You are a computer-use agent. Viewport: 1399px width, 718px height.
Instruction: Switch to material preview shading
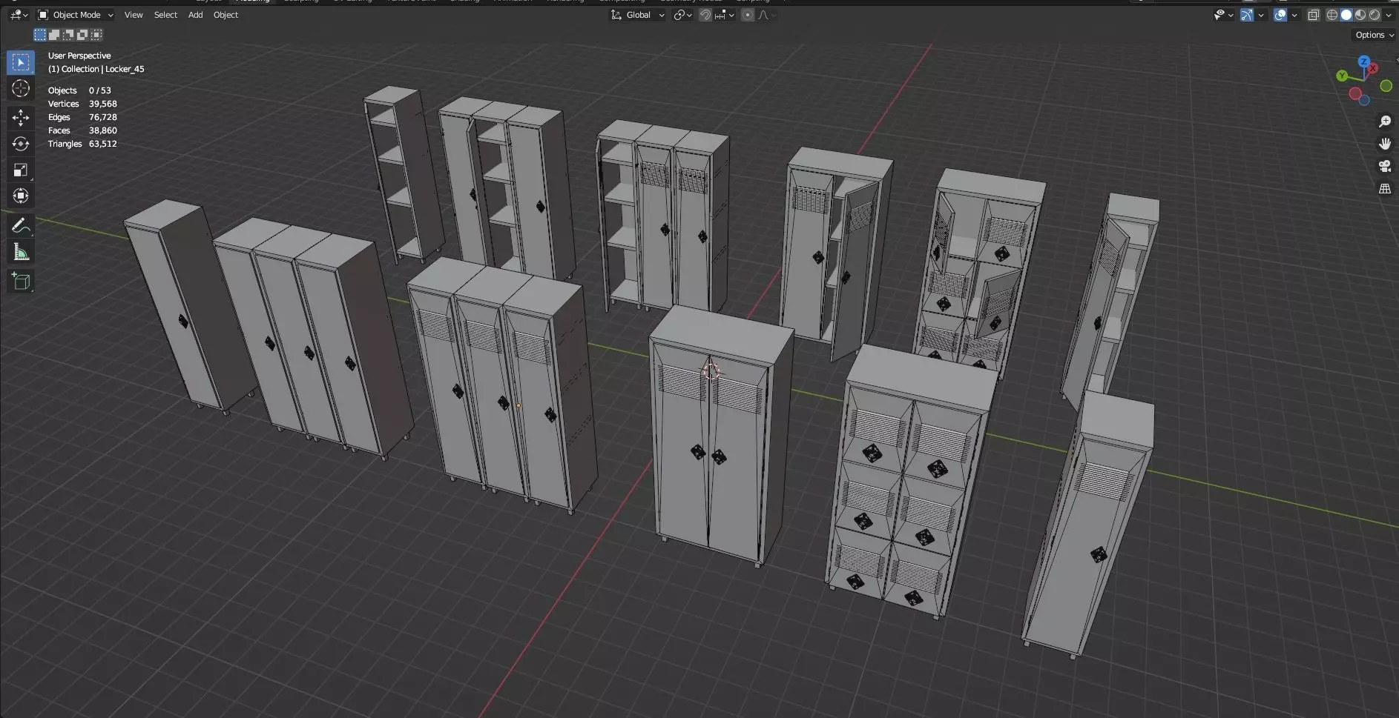tap(1360, 15)
